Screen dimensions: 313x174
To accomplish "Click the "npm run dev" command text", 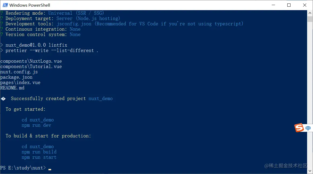I will 36,125.
